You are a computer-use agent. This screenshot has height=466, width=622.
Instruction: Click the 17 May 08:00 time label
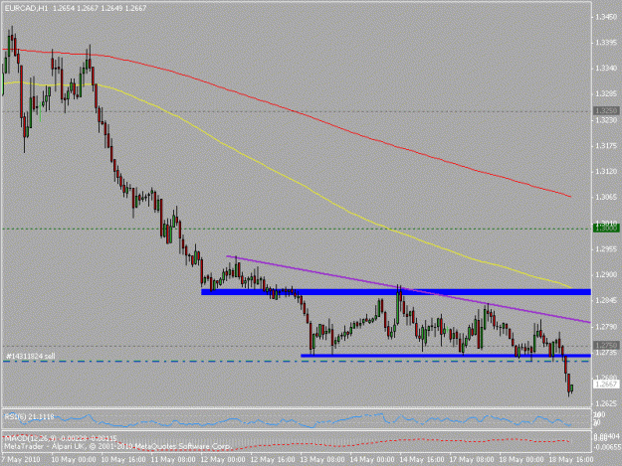click(x=472, y=460)
